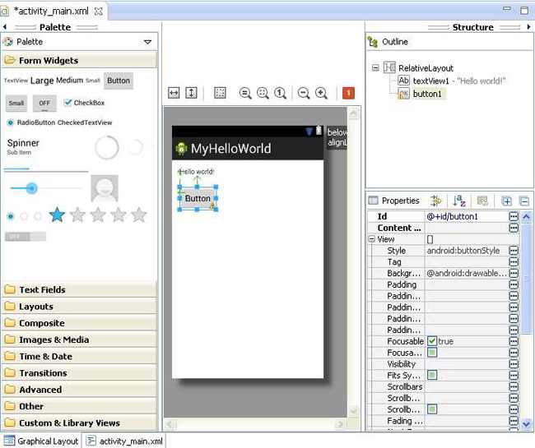Toggle the Focusable true checkbox
Screen dimensions: 535x448
pos(432,341)
